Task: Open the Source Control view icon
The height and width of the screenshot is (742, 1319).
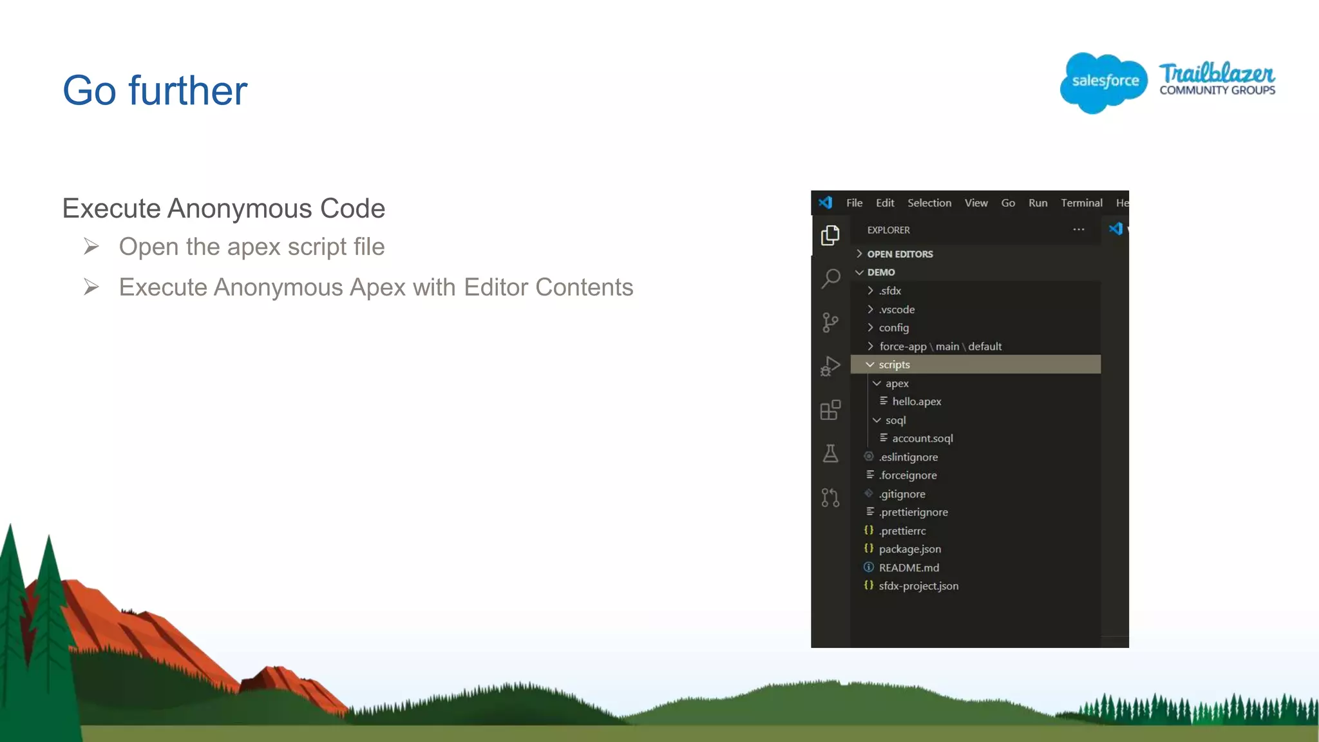Action: click(x=830, y=322)
